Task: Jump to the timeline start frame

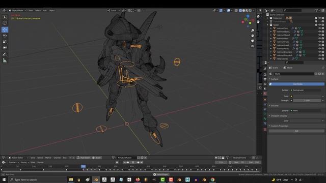Action: (x=124, y=163)
